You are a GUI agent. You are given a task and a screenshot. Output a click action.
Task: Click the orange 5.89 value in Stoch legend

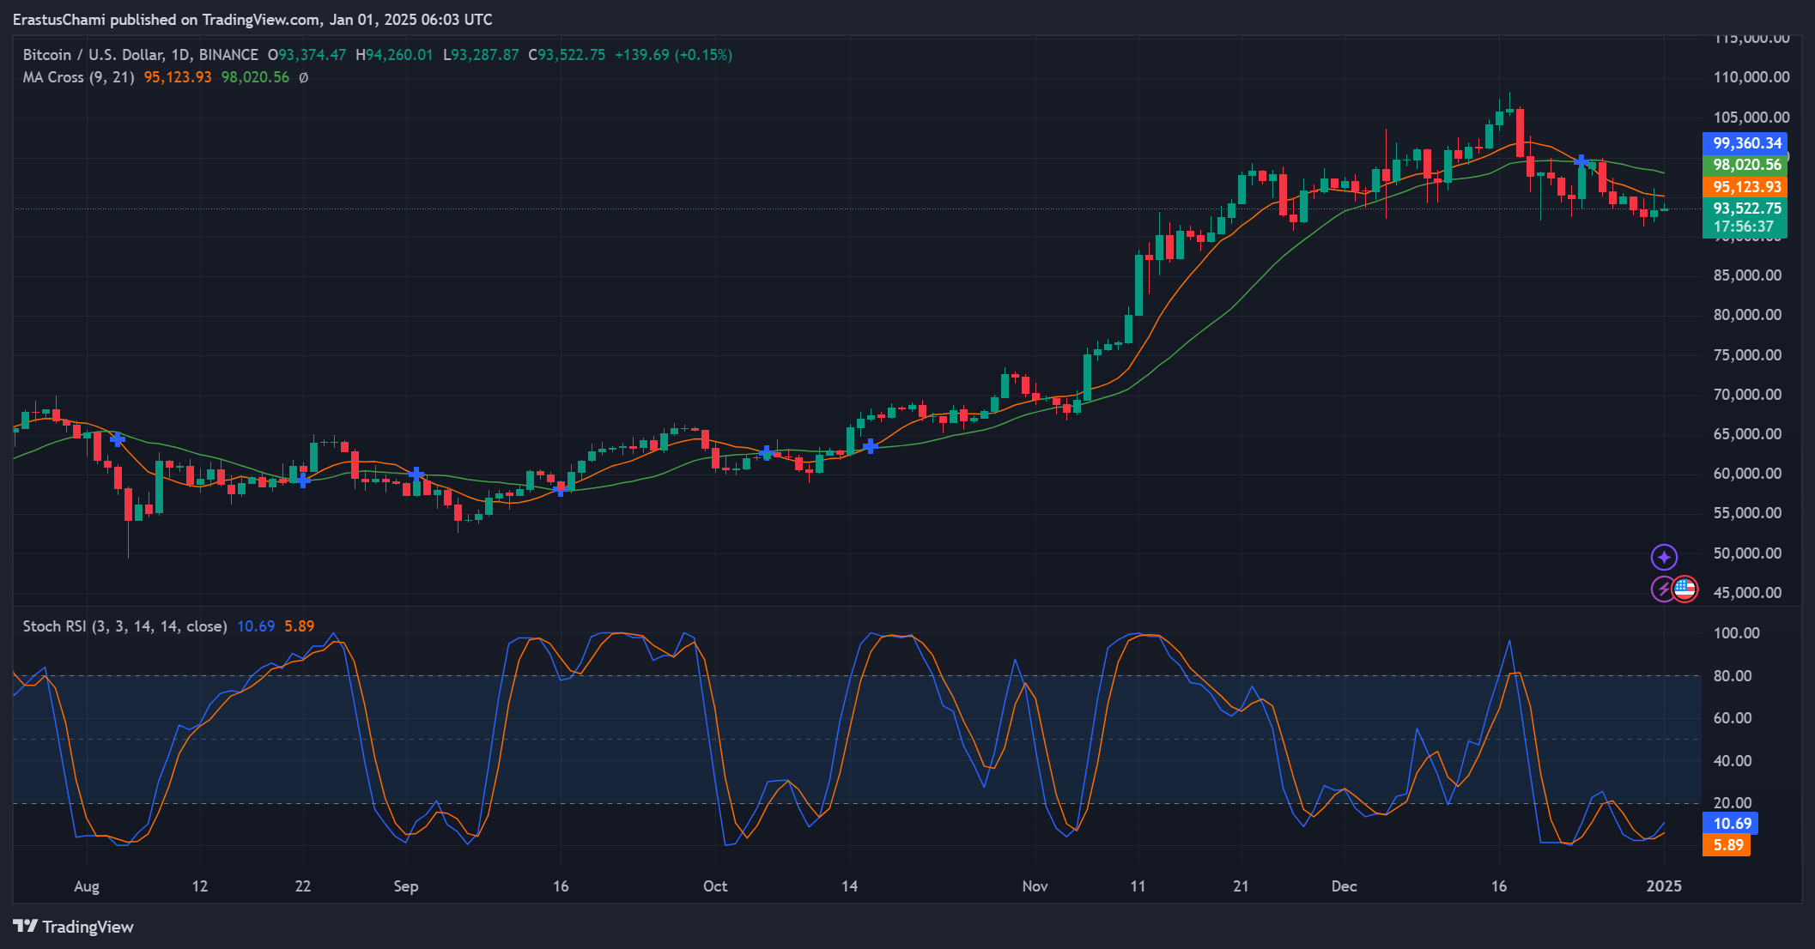tap(300, 626)
